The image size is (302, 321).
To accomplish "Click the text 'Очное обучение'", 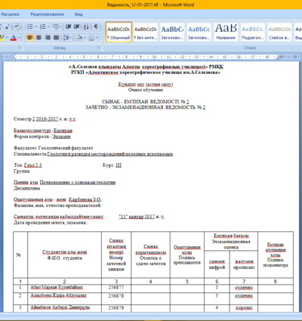I will coord(146,90).
